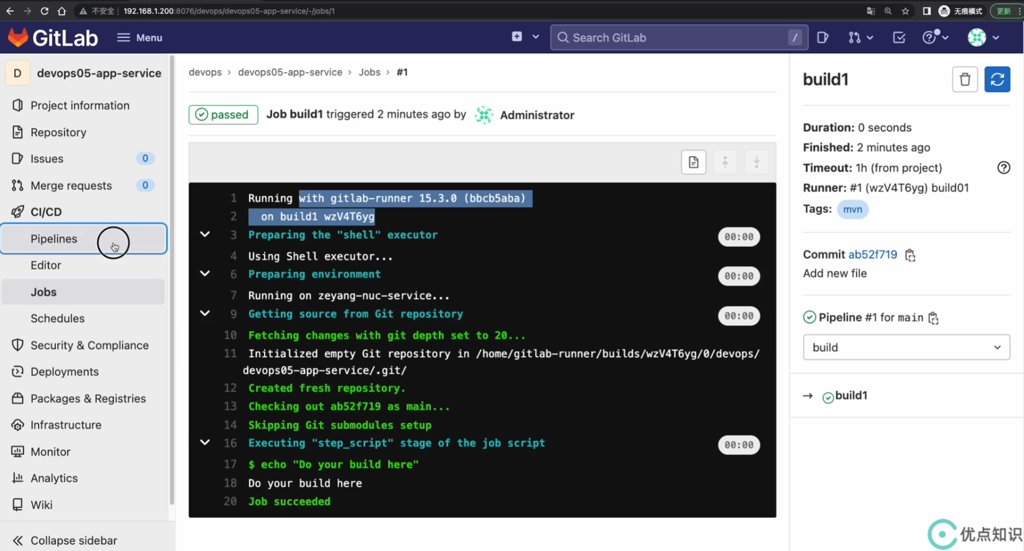The width and height of the screenshot is (1024, 551).
Task: Show the complete raw job log
Action: (694, 162)
